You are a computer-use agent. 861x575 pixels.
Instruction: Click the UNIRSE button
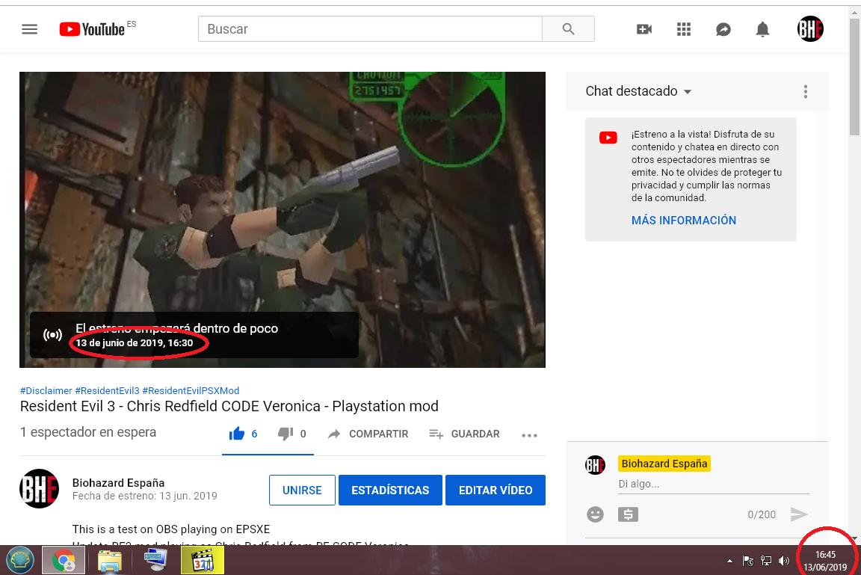tap(302, 490)
